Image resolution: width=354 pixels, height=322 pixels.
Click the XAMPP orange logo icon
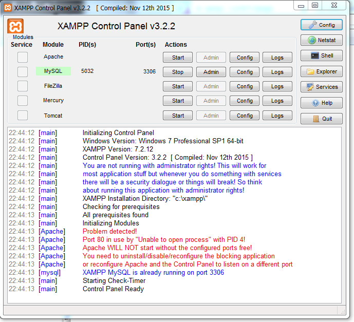[x=15, y=26]
